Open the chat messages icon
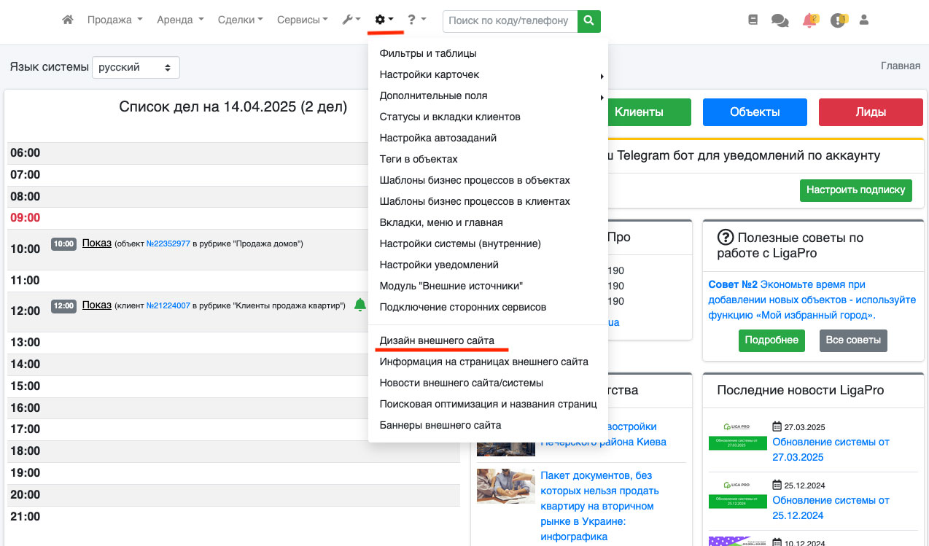This screenshot has height=546, width=929. pos(780,21)
